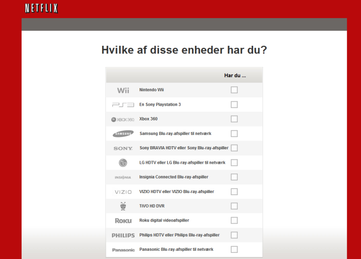Enable the Xbox 360 checkbox

coord(234,119)
